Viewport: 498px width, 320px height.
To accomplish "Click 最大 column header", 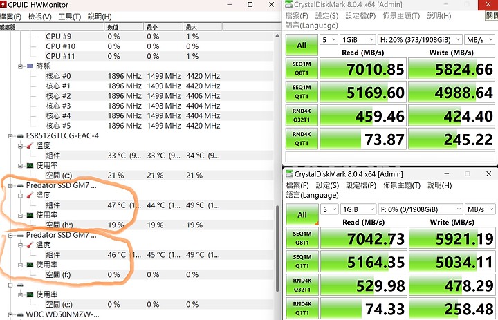I will pyautogui.click(x=203, y=27).
